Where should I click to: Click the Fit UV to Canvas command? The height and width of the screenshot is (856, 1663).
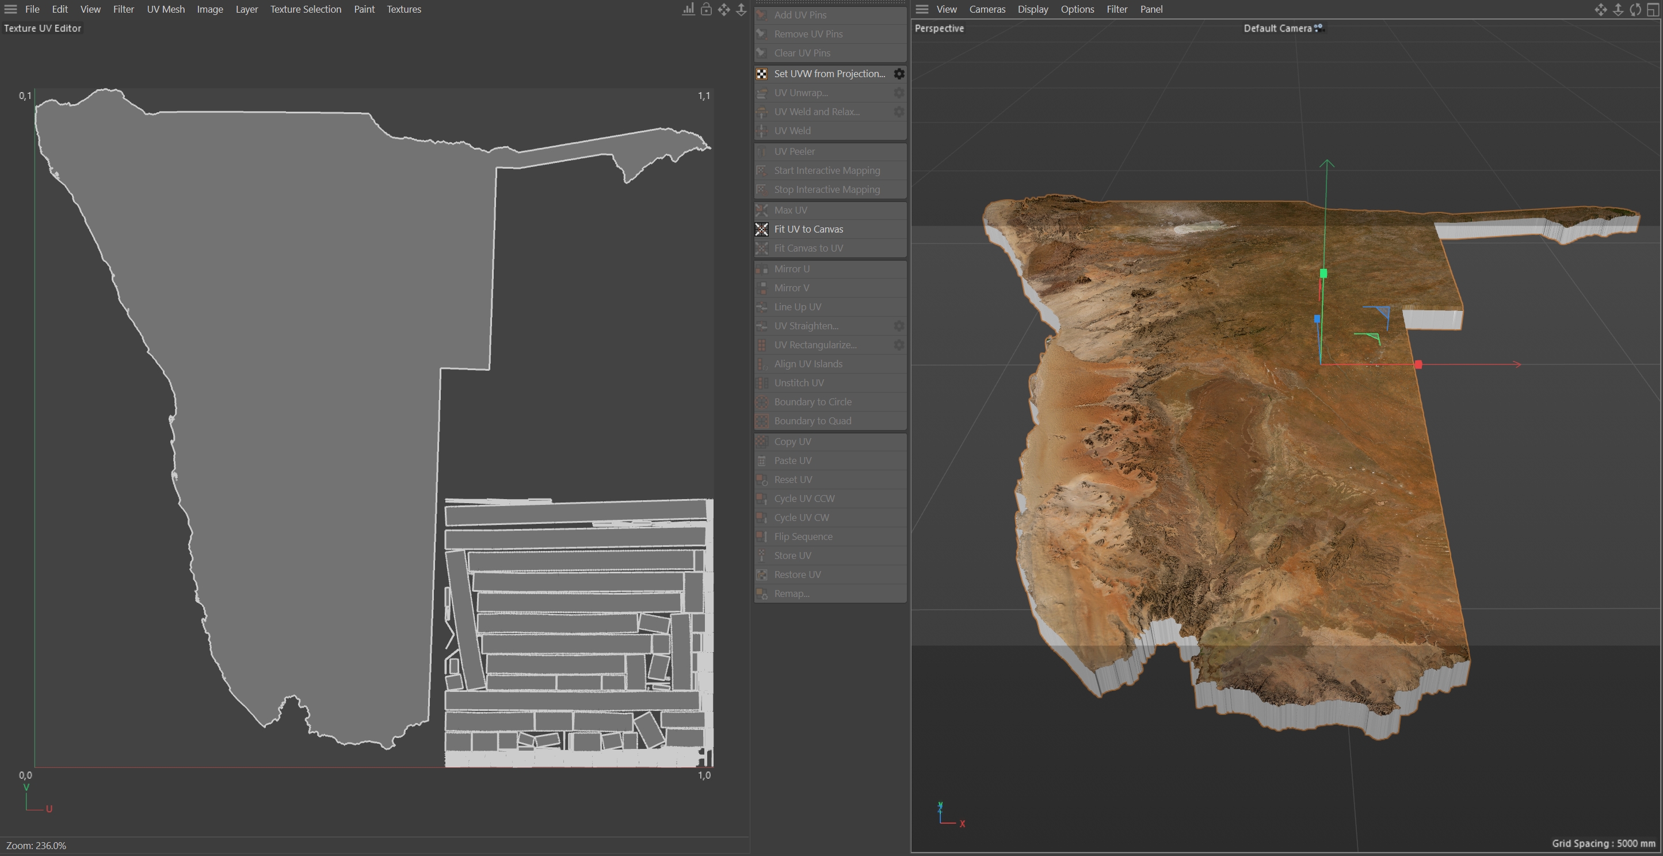tap(808, 229)
